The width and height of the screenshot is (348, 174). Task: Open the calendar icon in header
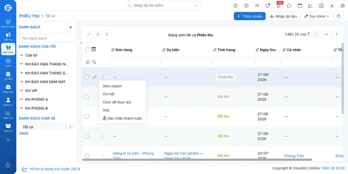tap(300, 5)
